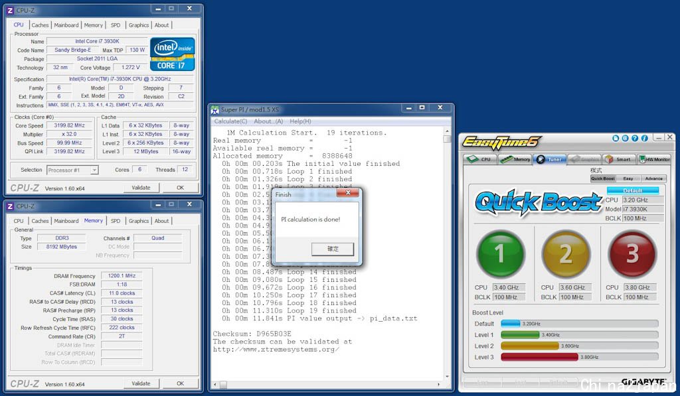Image resolution: width=680 pixels, height=396 pixels.
Task: Click the EasyTune6 info 'i' icon
Action: tap(644, 138)
